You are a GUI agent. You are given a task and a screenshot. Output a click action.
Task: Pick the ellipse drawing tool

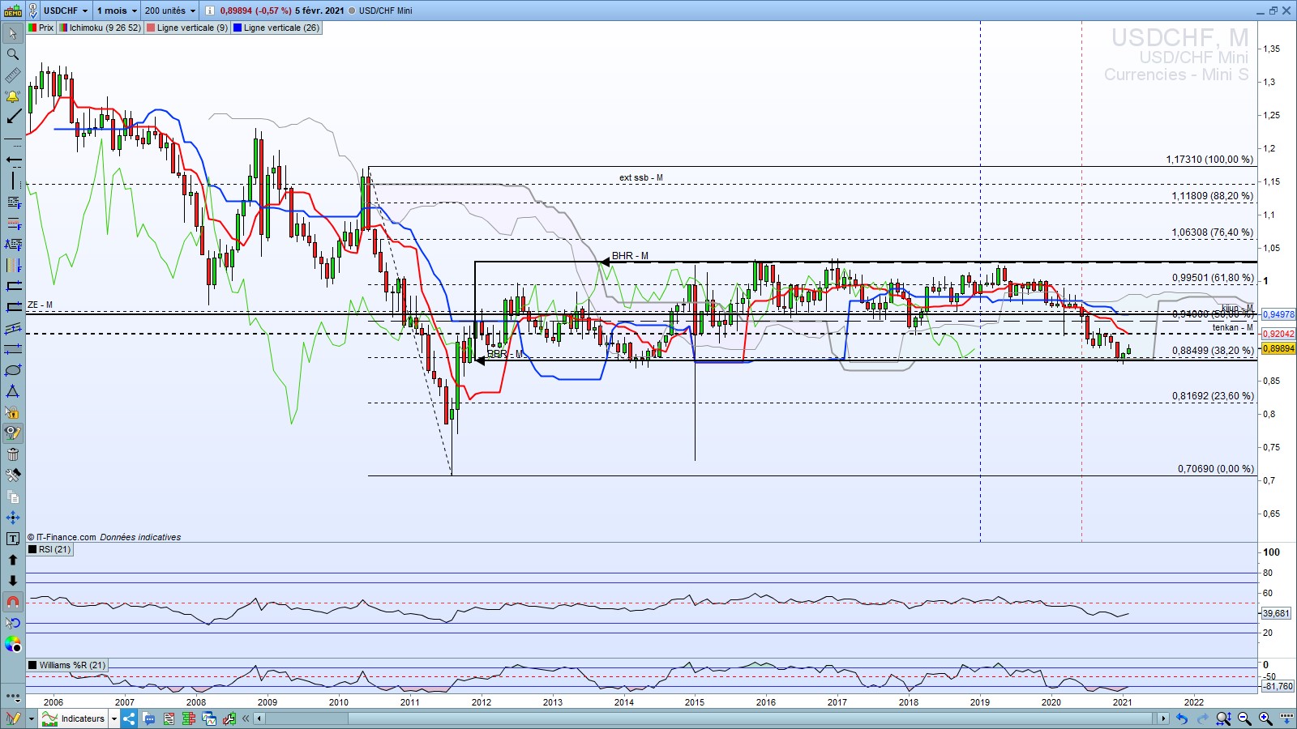click(x=13, y=370)
